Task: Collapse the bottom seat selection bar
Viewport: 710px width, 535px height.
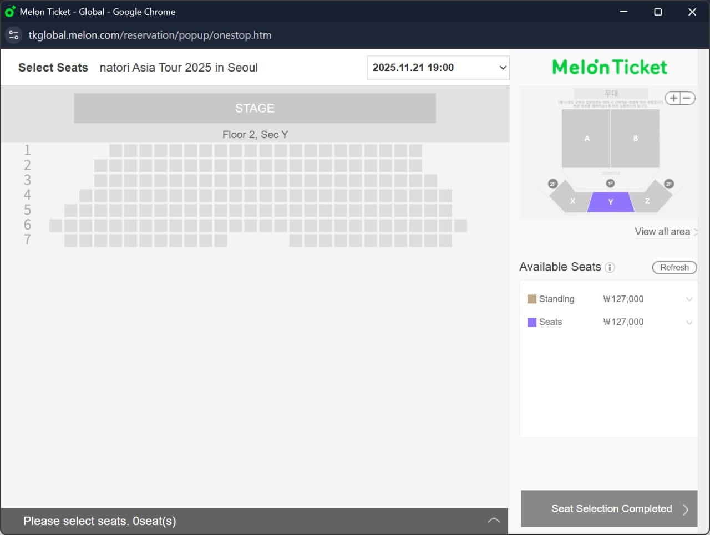Action: click(493, 520)
